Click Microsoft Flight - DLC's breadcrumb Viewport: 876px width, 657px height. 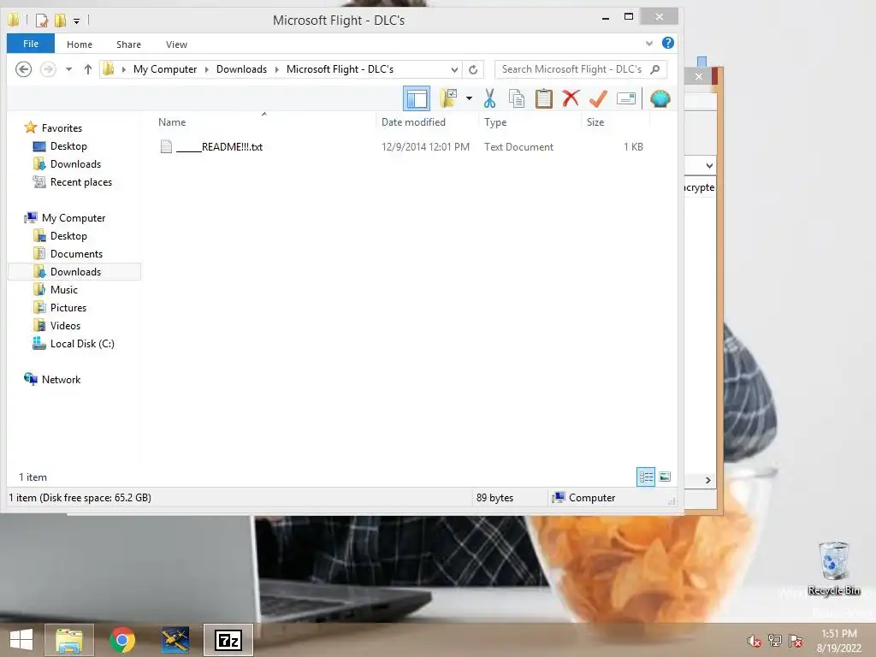pyautogui.click(x=340, y=69)
